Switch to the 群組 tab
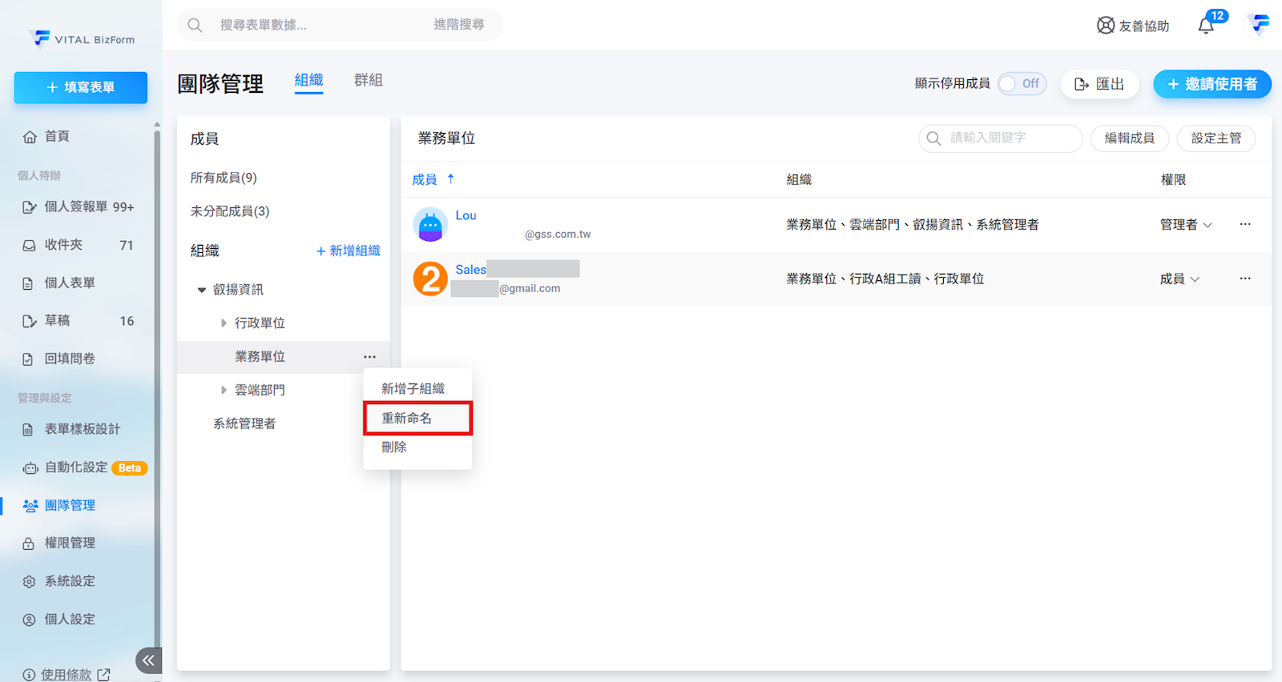The height and width of the screenshot is (682, 1282). (x=368, y=80)
